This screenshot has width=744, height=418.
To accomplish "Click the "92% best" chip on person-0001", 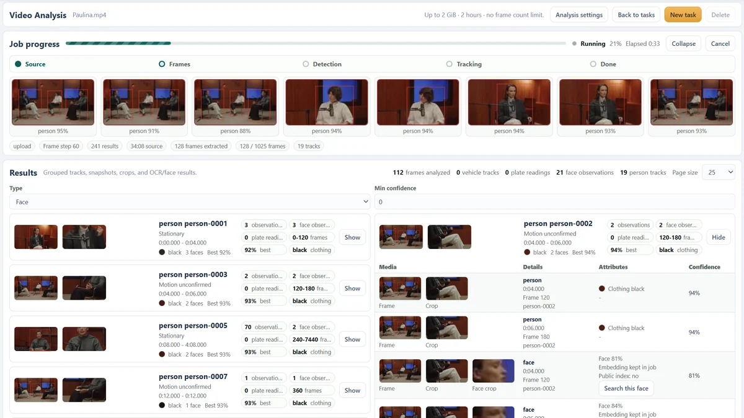I will tap(263, 250).
